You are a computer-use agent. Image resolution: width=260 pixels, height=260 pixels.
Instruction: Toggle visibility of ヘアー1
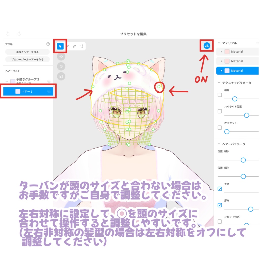[x=48, y=91]
